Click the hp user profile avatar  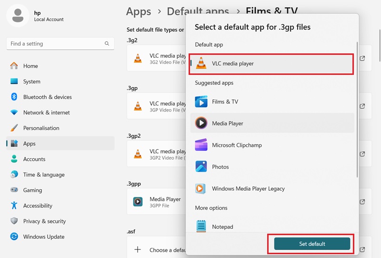pos(18,15)
